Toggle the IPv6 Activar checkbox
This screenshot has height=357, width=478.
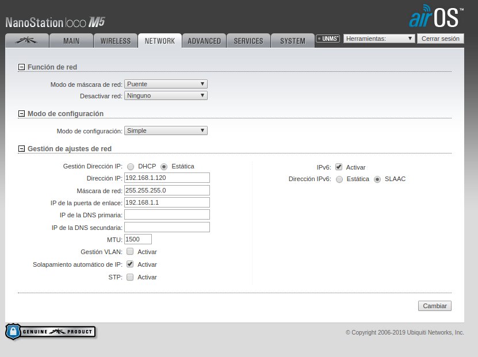339,167
